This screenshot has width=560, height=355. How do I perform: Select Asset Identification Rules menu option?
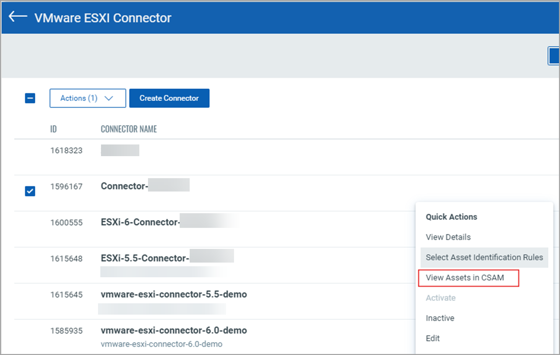click(484, 258)
